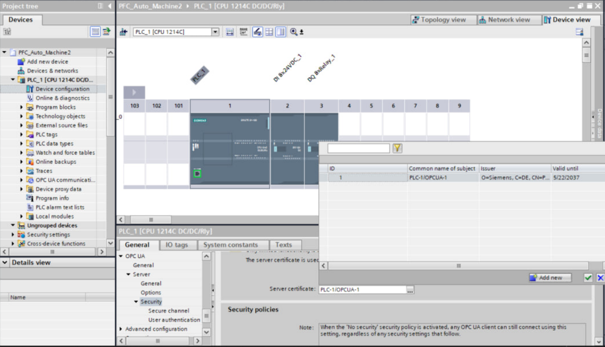
Task: Click the icon at right end of device toolbar
Action: coord(579,32)
